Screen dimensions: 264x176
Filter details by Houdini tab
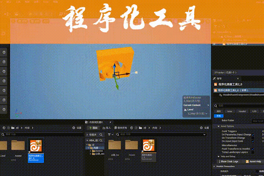tap(242, 111)
